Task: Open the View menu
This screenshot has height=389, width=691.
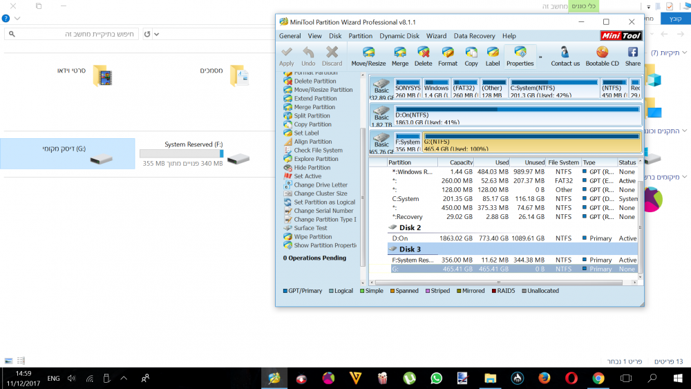Action: point(314,36)
